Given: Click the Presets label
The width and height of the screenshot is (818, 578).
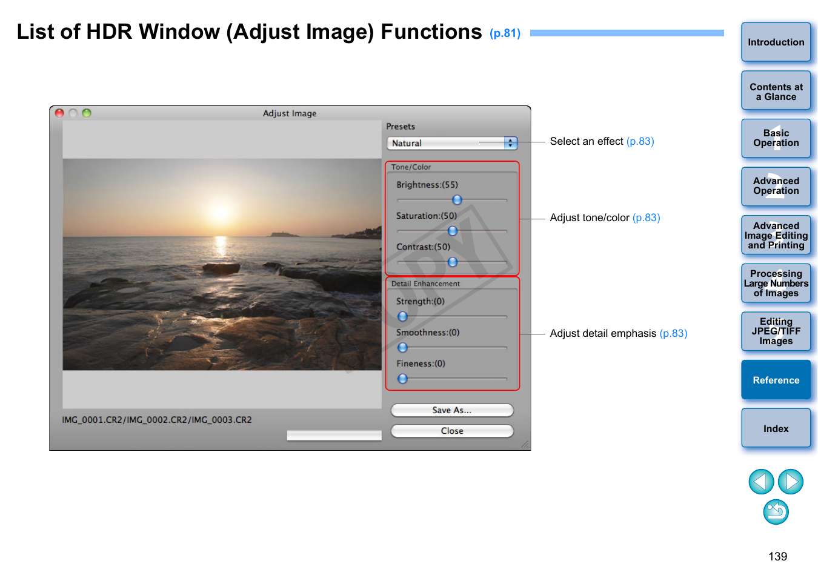Looking at the screenshot, I should click(x=401, y=127).
